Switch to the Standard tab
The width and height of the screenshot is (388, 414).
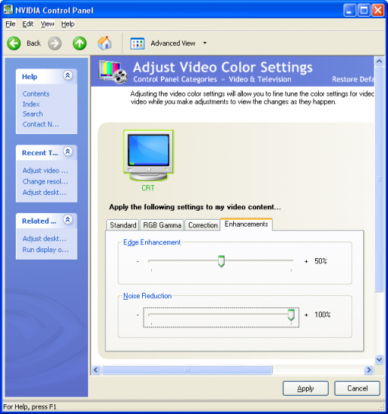pos(123,225)
